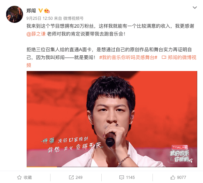
Task: Click the 收藏 star icon
Action: tap(19, 177)
